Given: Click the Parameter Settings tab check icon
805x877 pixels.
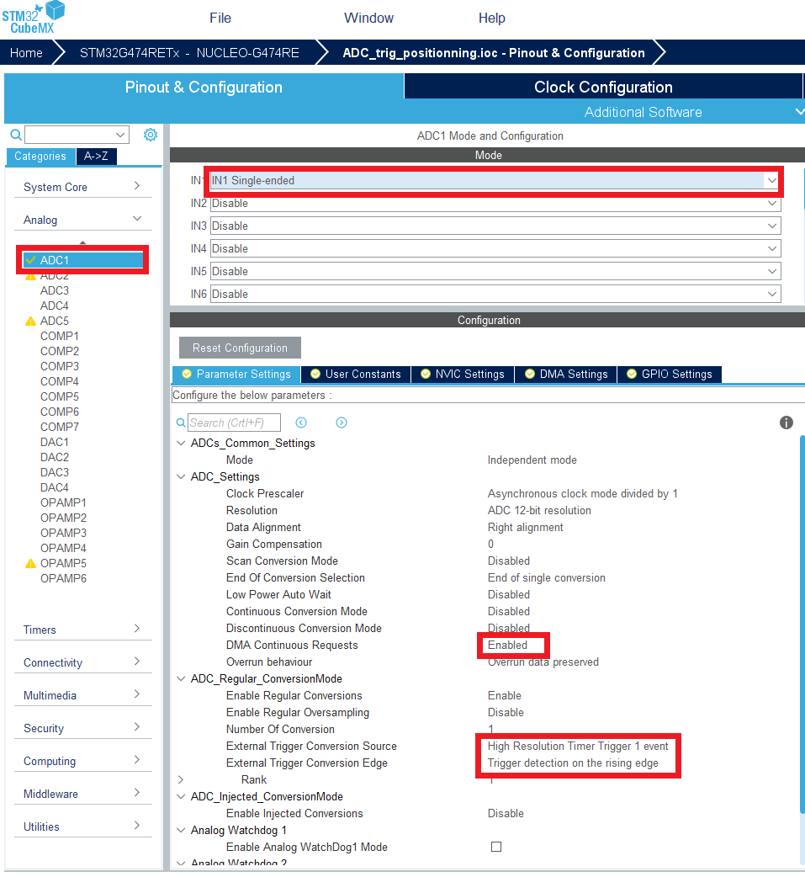Looking at the screenshot, I should tap(187, 375).
